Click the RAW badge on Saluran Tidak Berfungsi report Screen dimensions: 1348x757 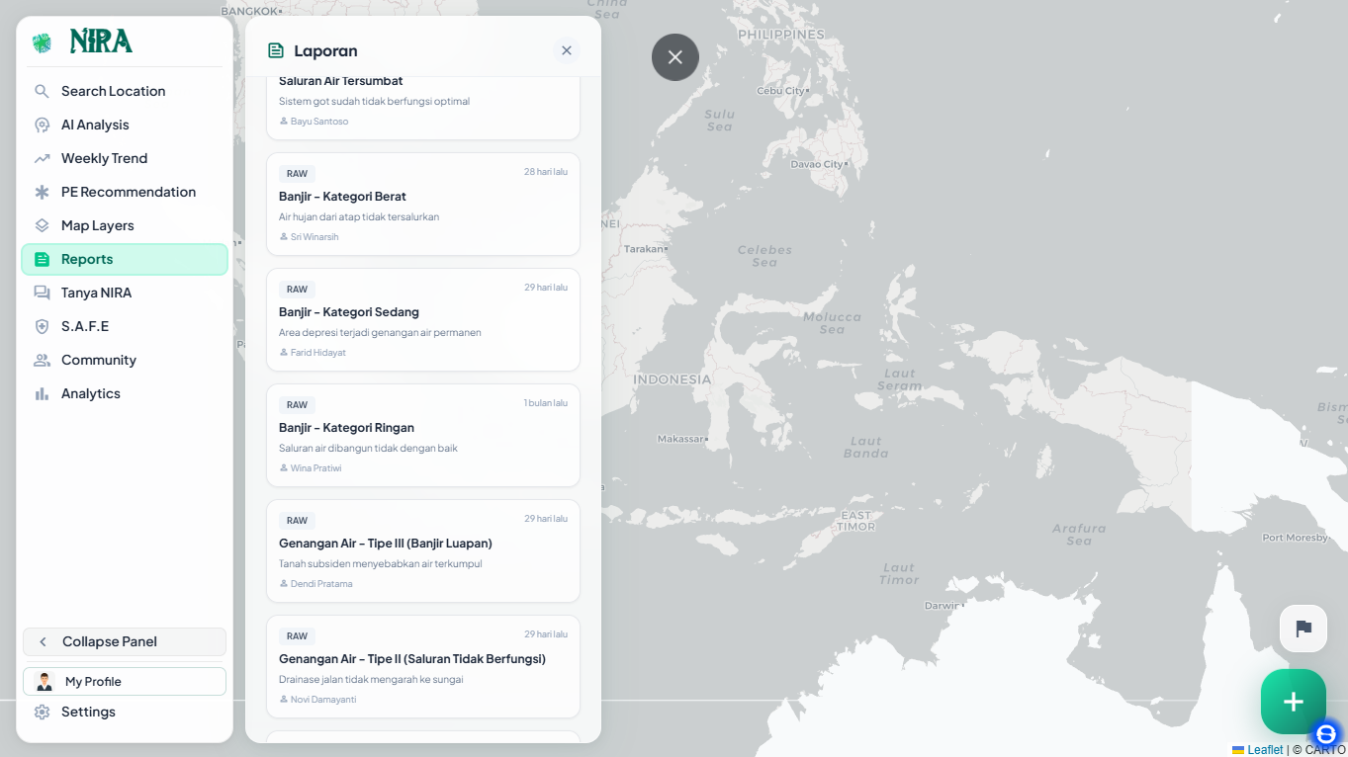[297, 636]
